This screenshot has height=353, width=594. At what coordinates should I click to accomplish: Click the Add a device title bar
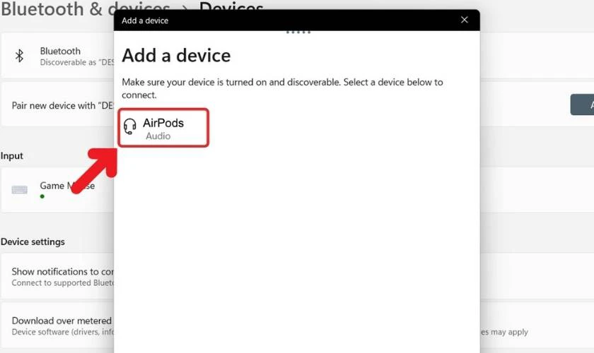click(x=283, y=20)
